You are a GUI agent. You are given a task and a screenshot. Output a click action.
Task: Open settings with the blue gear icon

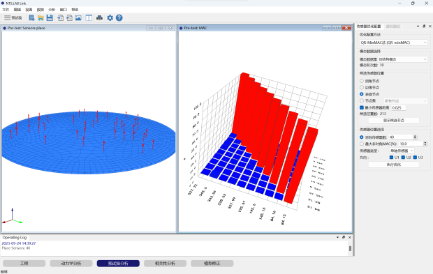tap(110, 18)
